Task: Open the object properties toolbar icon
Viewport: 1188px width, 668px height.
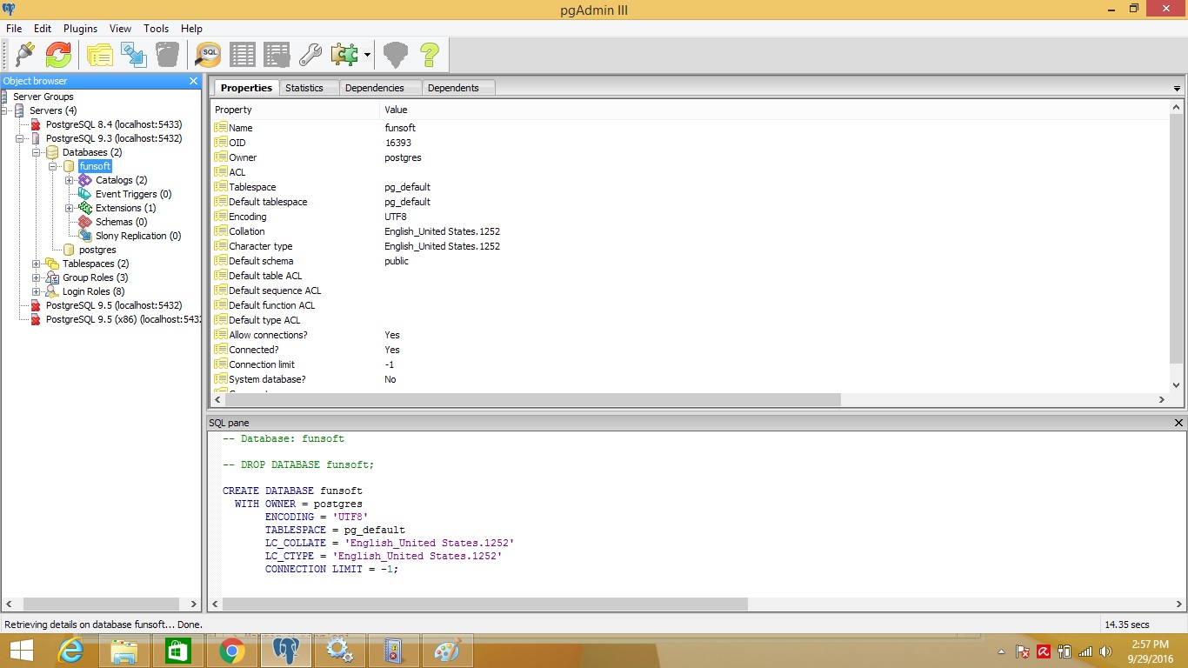Action: click(x=100, y=55)
